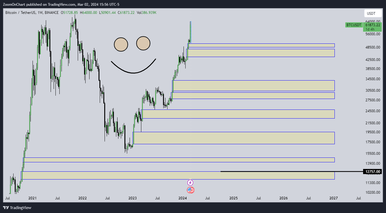The width and height of the screenshot is (386, 213).
Task: Click the 10200.00 price axis label
Action: pos(372,192)
